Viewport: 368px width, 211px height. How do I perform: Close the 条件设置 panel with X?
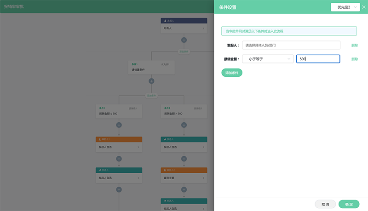(364, 7)
